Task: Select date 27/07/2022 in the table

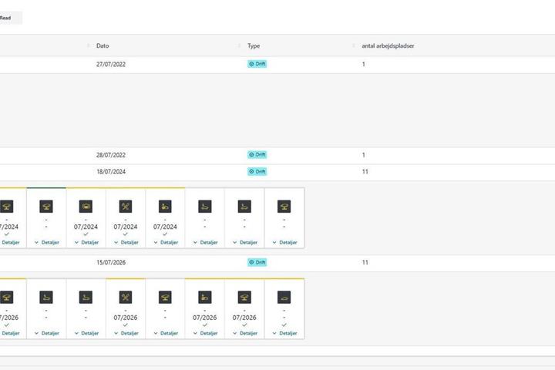Action: (x=111, y=64)
